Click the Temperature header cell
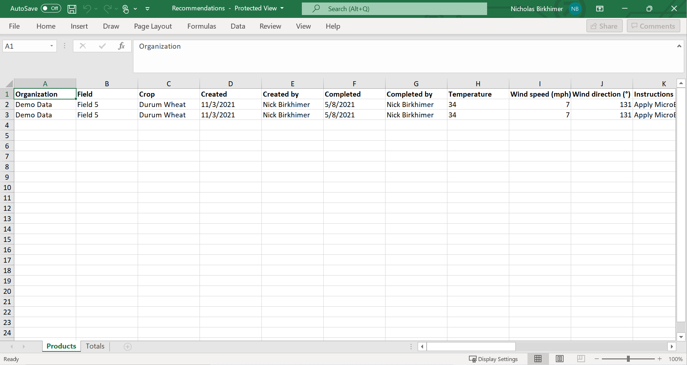The width and height of the screenshot is (687, 365). pos(478,94)
